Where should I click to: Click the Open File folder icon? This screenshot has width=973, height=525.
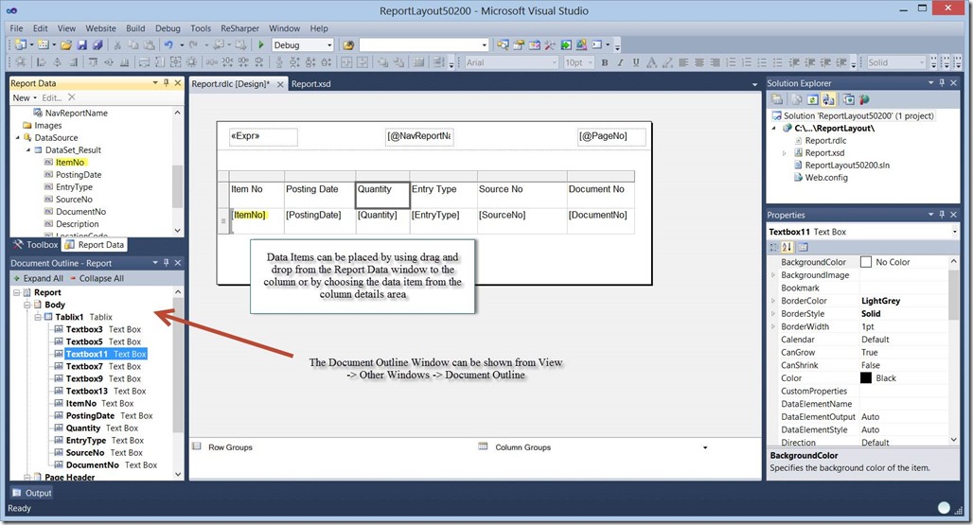(65, 44)
